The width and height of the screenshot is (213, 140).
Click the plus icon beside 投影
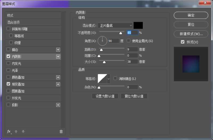pyautogui.click(x=58, y=105)
